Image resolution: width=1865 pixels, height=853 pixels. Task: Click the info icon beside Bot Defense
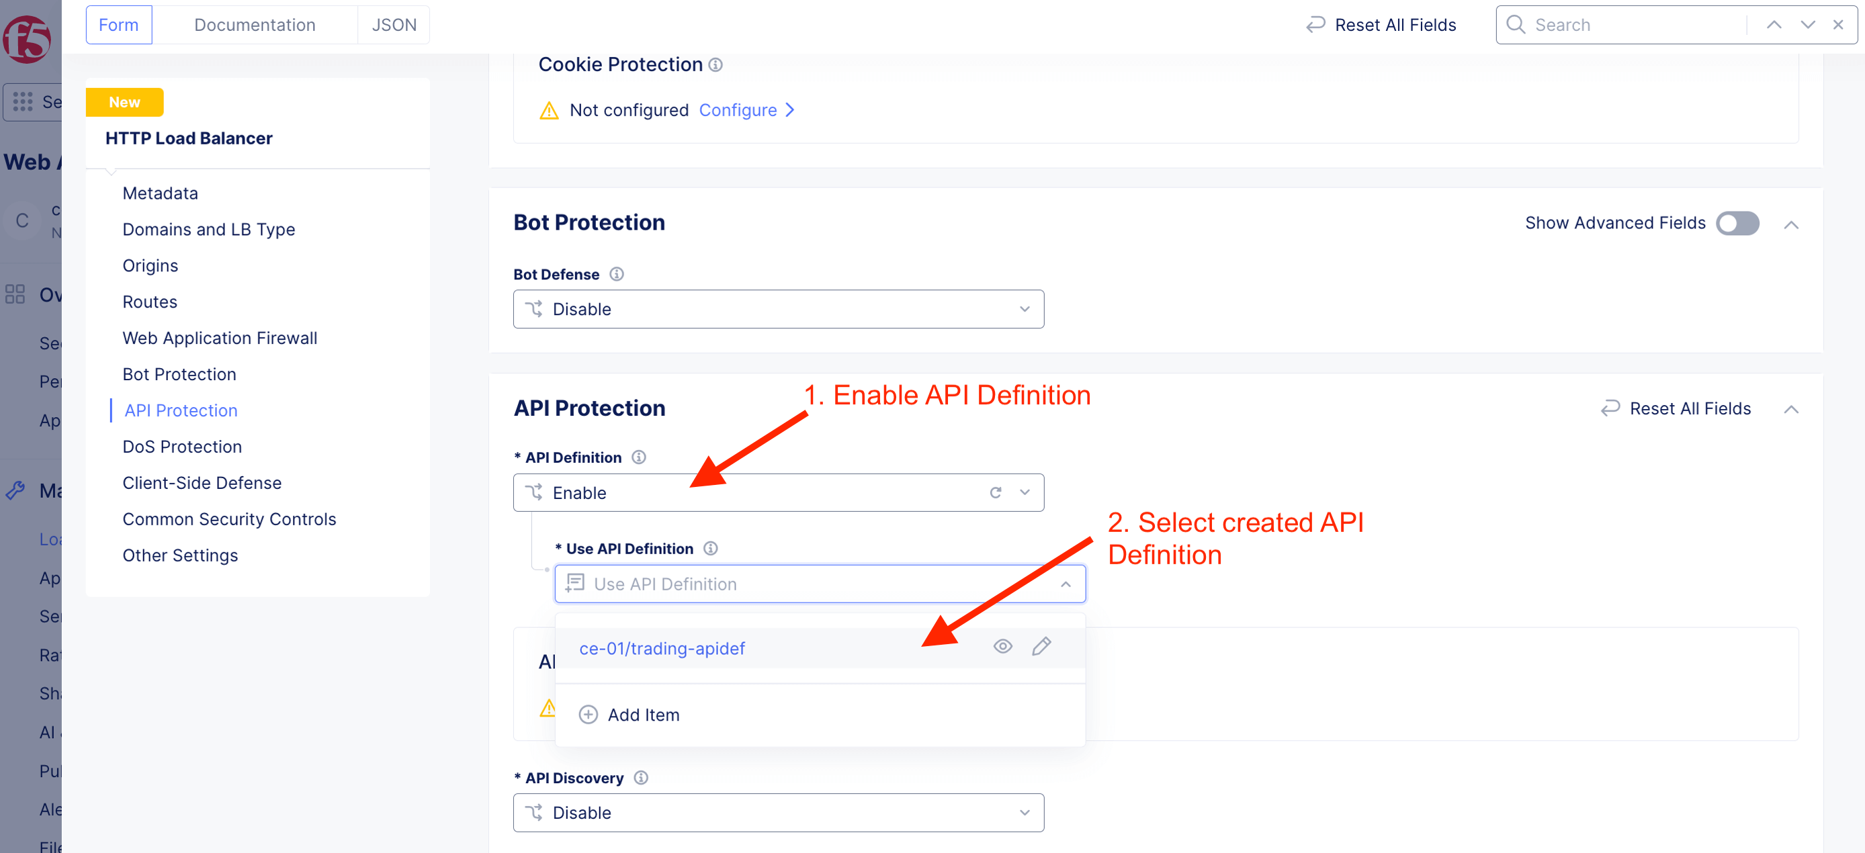coord(617,274)
